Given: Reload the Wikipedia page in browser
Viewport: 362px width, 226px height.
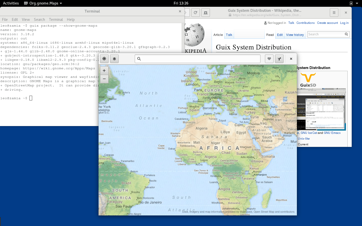Looking at the screenshot, I should point(195,13).
